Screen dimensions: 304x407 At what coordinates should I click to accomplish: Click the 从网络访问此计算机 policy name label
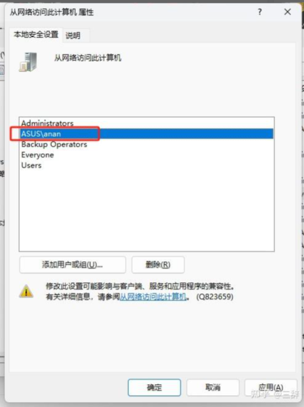pos(88,57)
